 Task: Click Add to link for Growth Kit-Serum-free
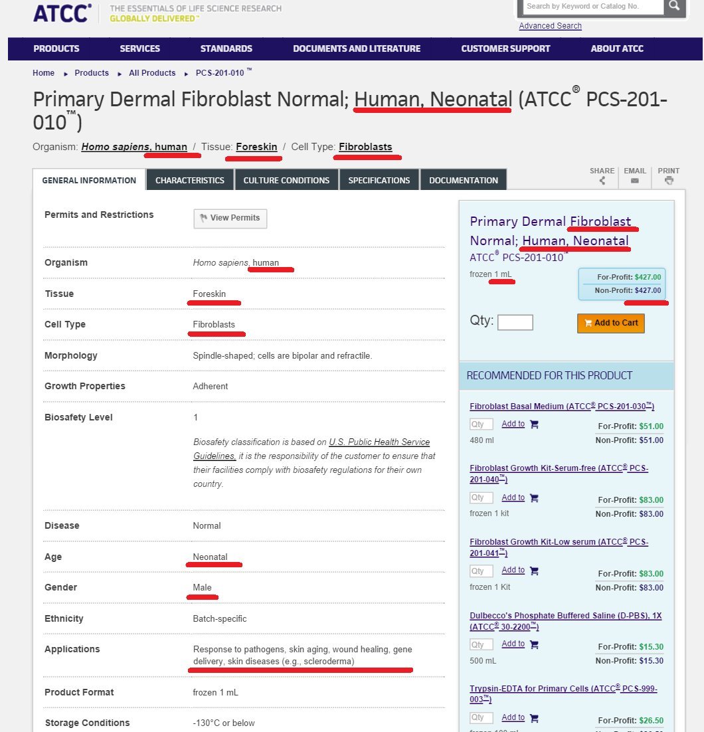click(x=513, y=498)
